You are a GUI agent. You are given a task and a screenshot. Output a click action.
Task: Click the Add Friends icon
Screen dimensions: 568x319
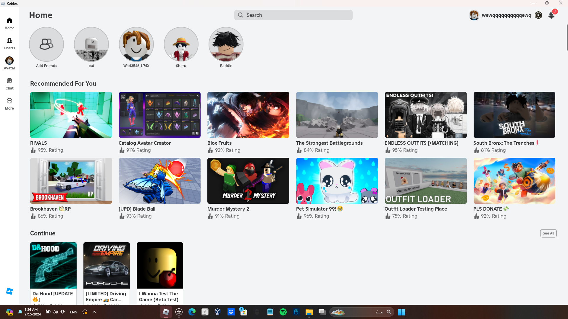[x=46, y=44]
